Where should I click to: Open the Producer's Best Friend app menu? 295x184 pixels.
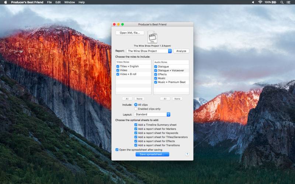point(27,2)
